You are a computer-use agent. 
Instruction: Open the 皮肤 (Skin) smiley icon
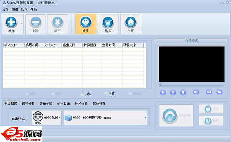tap(86, 22)
